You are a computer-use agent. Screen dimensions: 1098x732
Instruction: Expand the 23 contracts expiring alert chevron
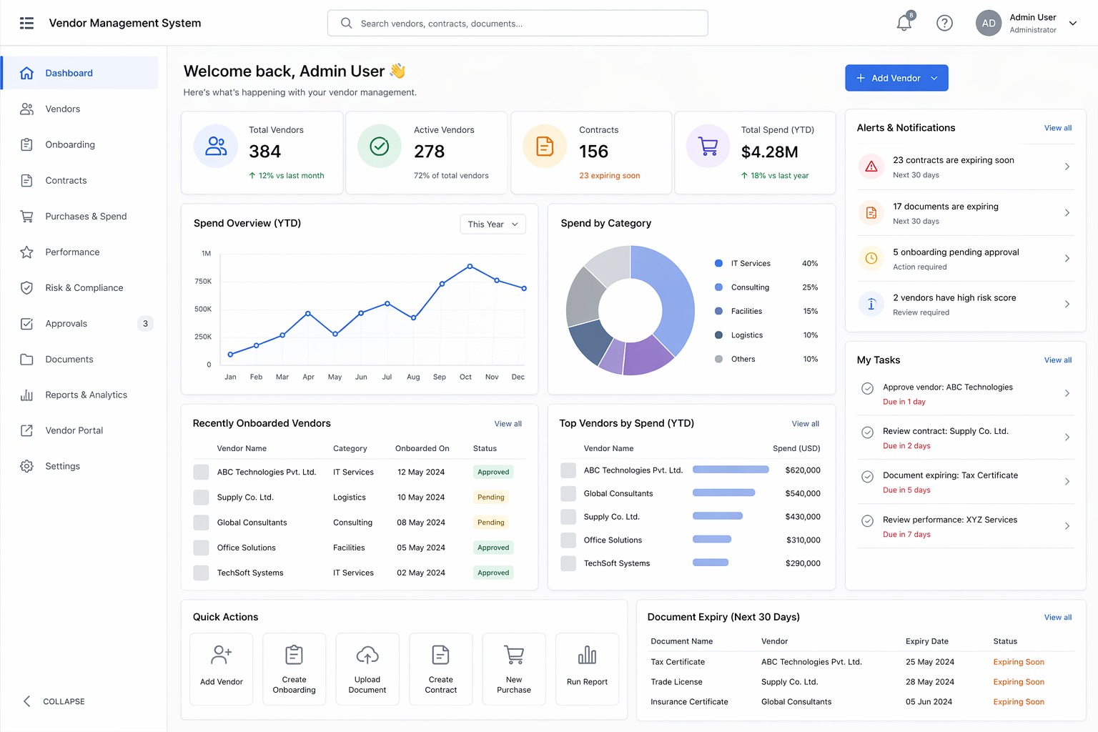[1067, 167]
